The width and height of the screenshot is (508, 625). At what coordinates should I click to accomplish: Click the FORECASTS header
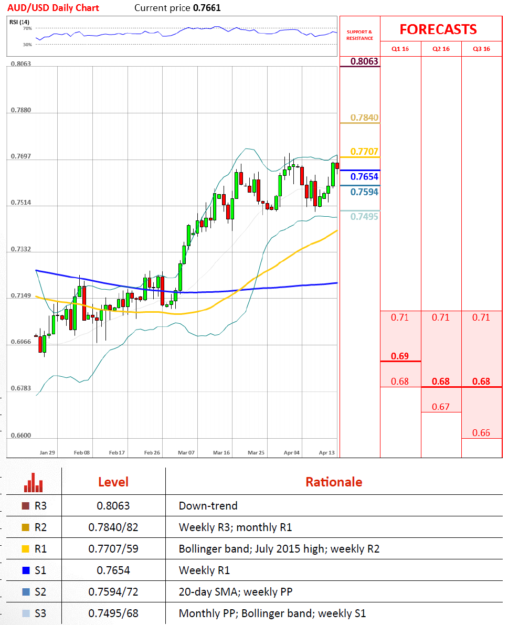[438, 29]
